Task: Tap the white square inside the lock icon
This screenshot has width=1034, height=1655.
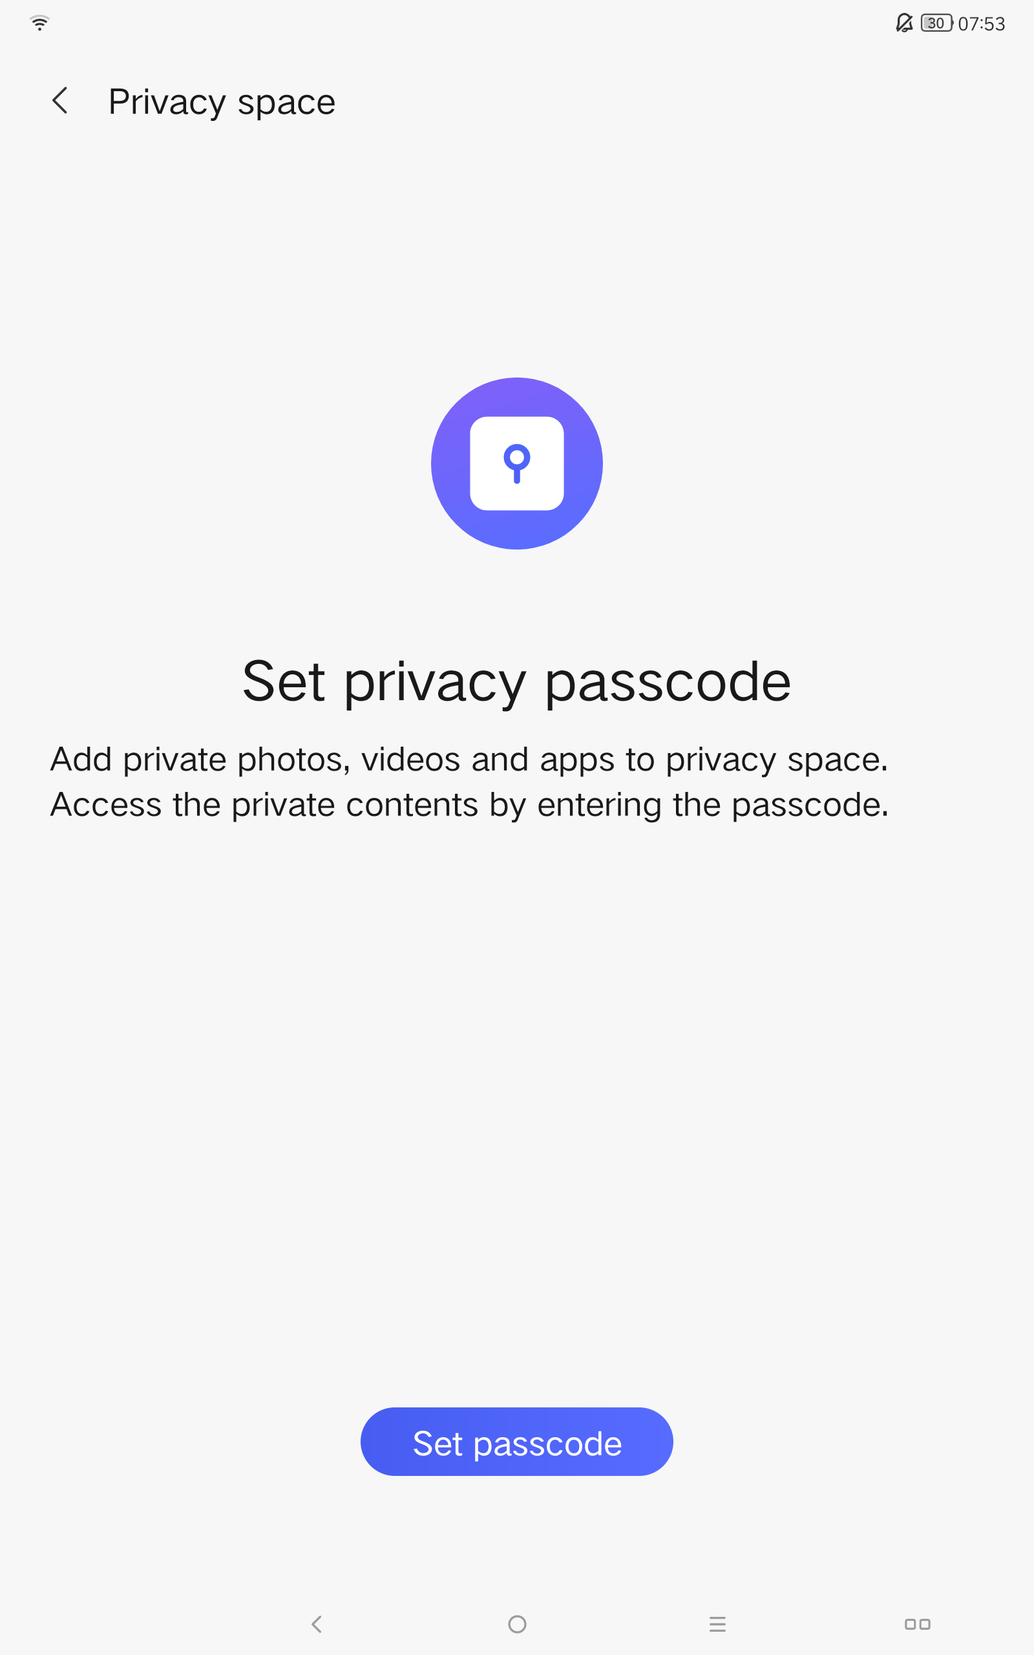Action: (x=517, y=464)
